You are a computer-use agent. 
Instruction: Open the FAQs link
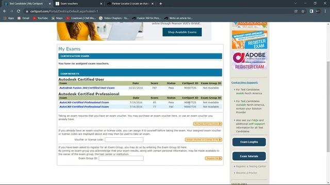255,120
